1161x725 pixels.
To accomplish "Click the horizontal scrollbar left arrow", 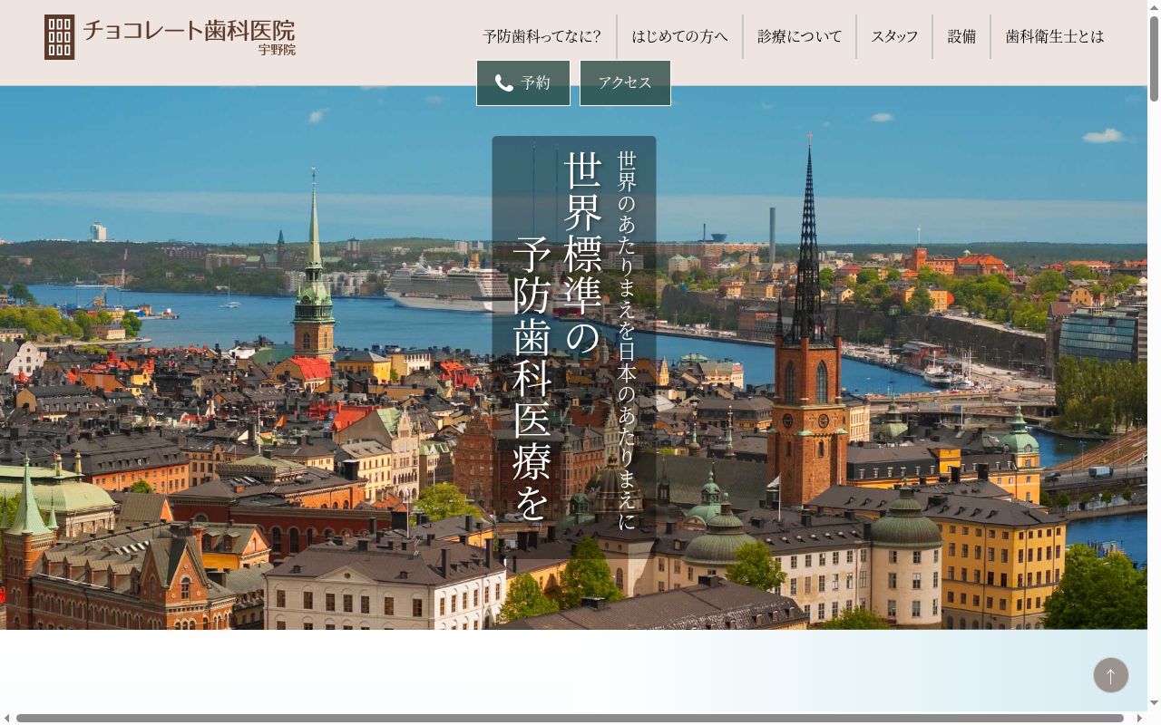I will point(5,719).
